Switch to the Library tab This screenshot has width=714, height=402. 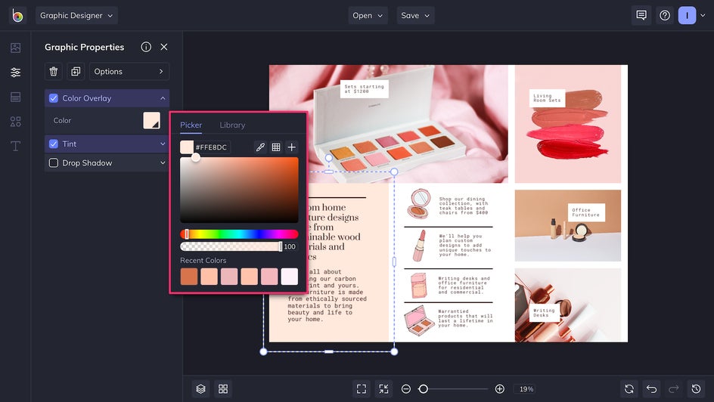232,125
